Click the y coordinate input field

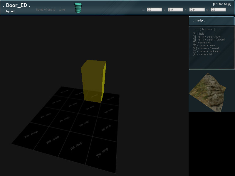click(x=197, y=10)
